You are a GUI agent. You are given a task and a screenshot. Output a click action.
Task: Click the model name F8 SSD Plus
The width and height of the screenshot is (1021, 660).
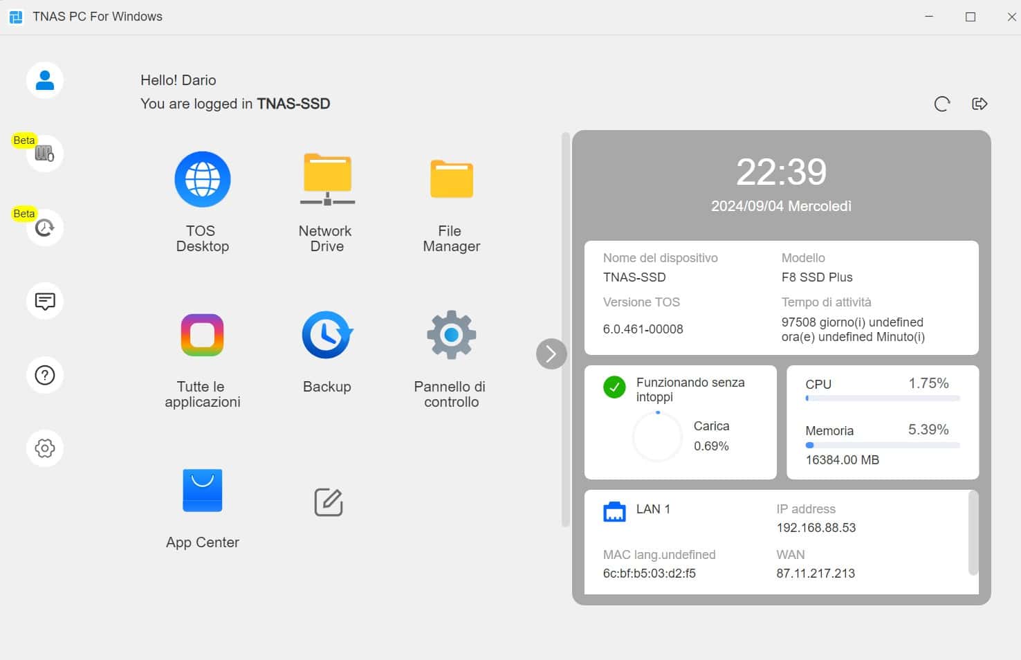click(x=817, y=277)
